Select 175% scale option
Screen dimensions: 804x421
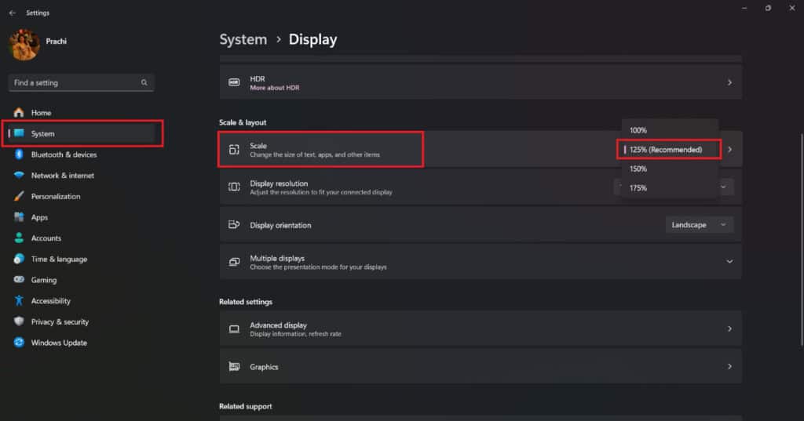(638, 188)
